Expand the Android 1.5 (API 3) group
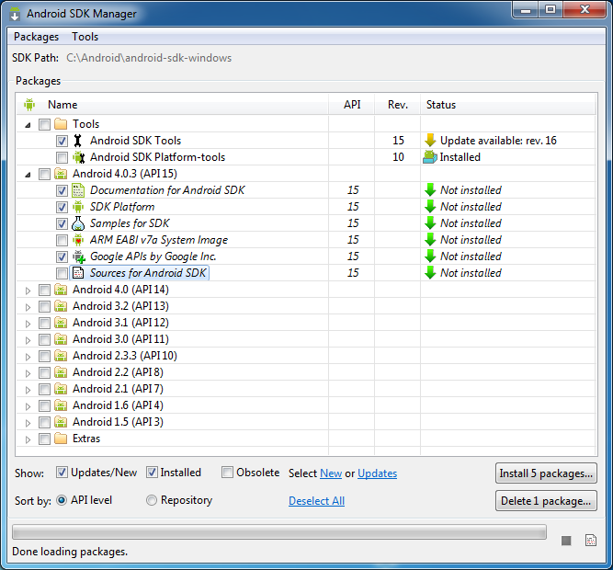Viewport: 613px width, 570px height. (x=28, y=423)
